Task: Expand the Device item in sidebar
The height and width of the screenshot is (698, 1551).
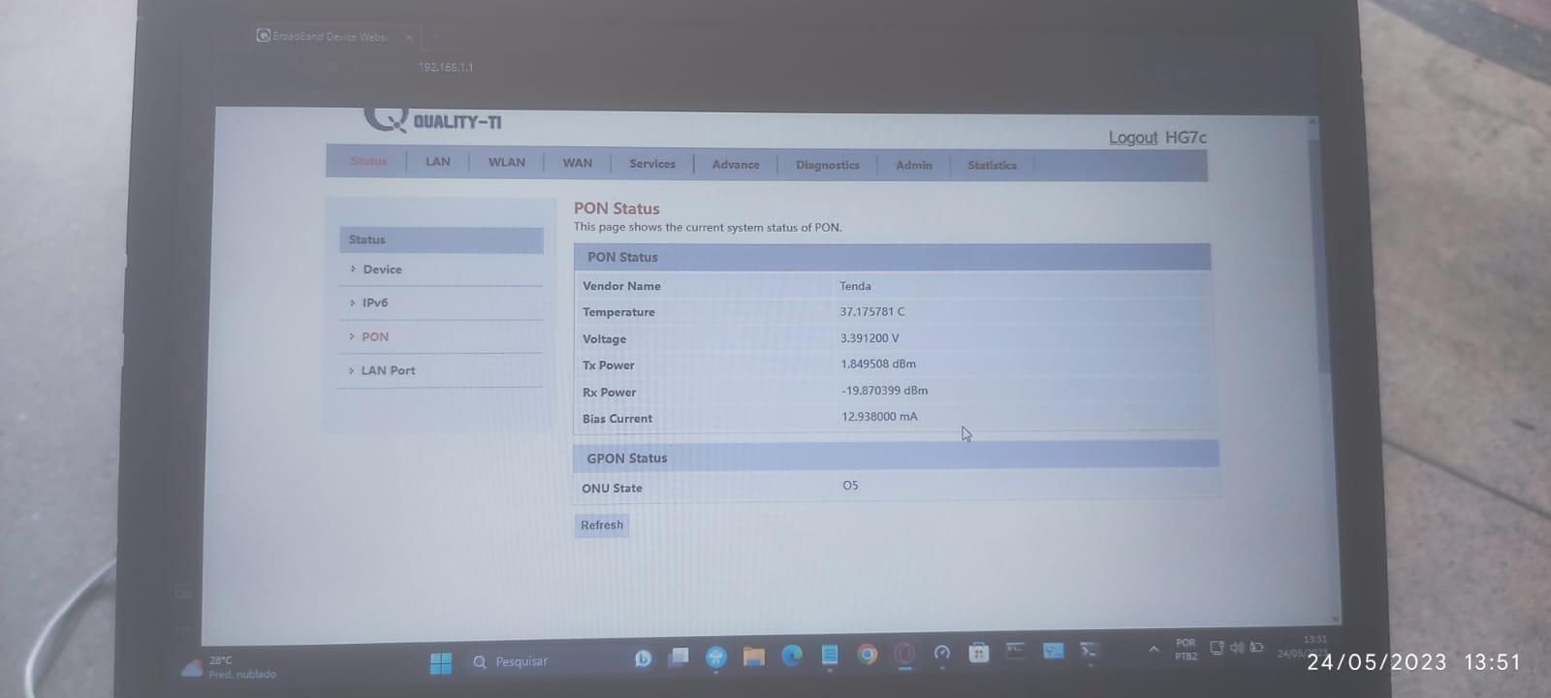Action: [382, 270]
